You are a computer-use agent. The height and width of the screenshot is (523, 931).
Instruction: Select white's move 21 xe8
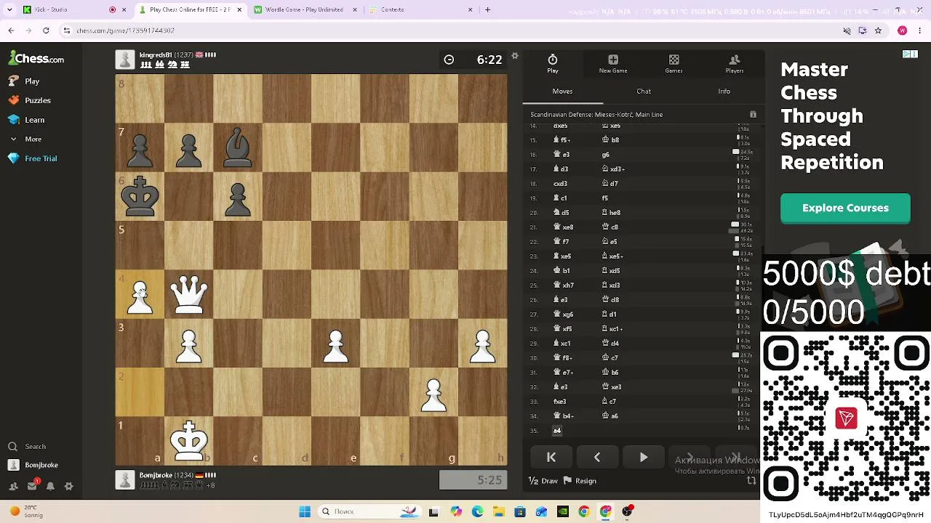pyautogui.click(x=564, y=227)
